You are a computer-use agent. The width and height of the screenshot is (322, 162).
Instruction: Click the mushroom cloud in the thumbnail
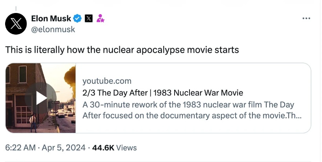point(70,77)
